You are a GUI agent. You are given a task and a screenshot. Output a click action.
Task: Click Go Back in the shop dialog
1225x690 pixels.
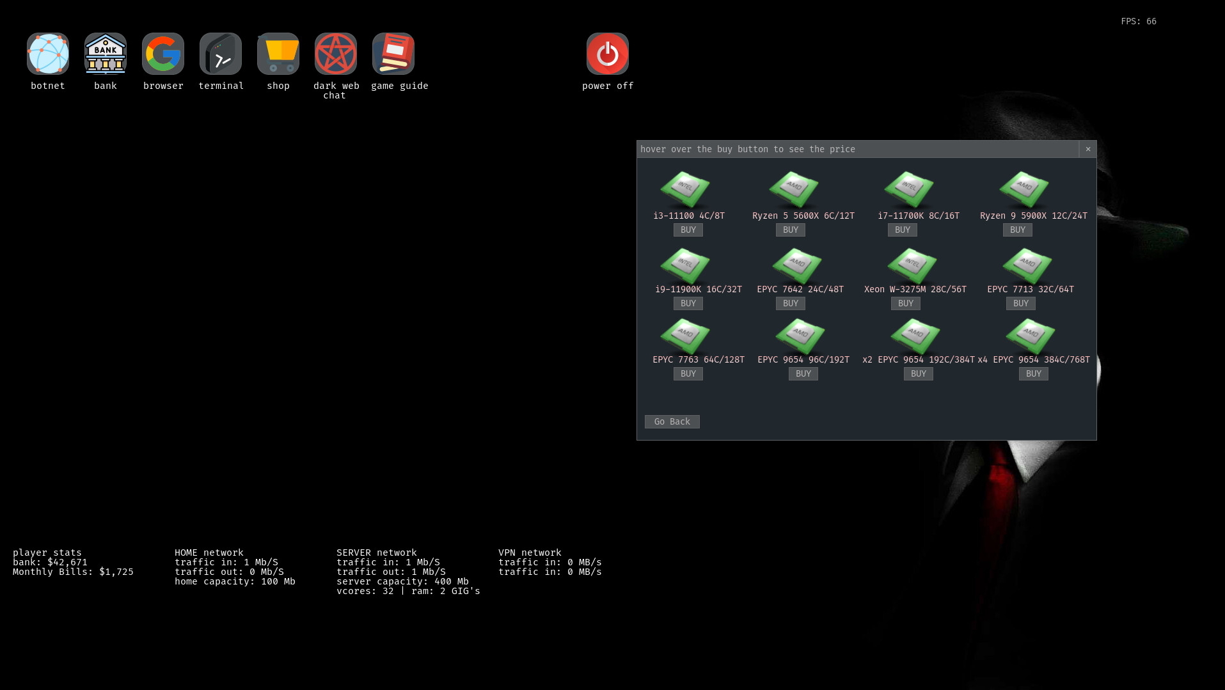tap(672, 421)
